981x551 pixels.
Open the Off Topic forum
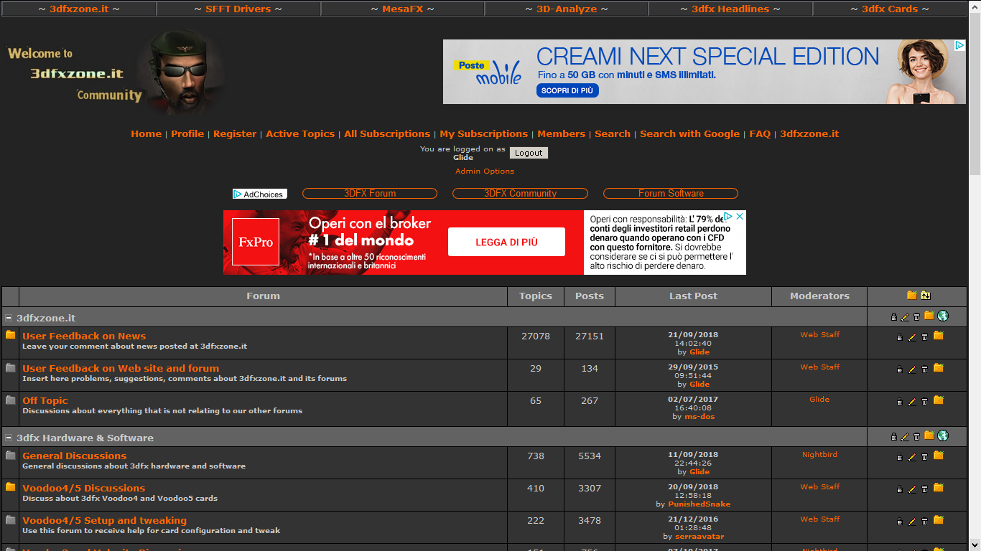(x=45, y=400)
